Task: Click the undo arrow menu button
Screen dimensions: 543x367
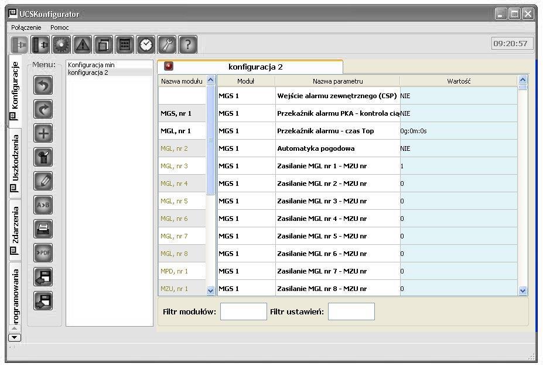Action: (x=43, y=85)
